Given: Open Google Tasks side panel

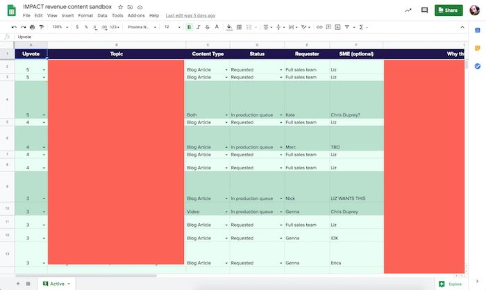Looking at the screenshot, I should [478, 66].
